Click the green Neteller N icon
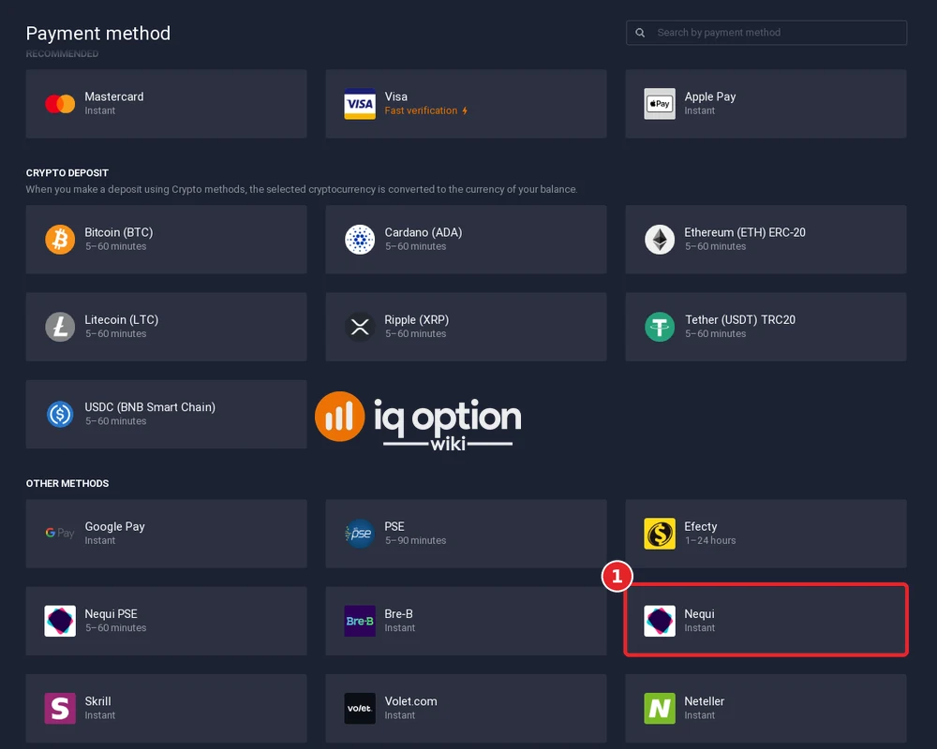Image resolution: width=937 pixels, height=749 pixels. pos(660,708)
